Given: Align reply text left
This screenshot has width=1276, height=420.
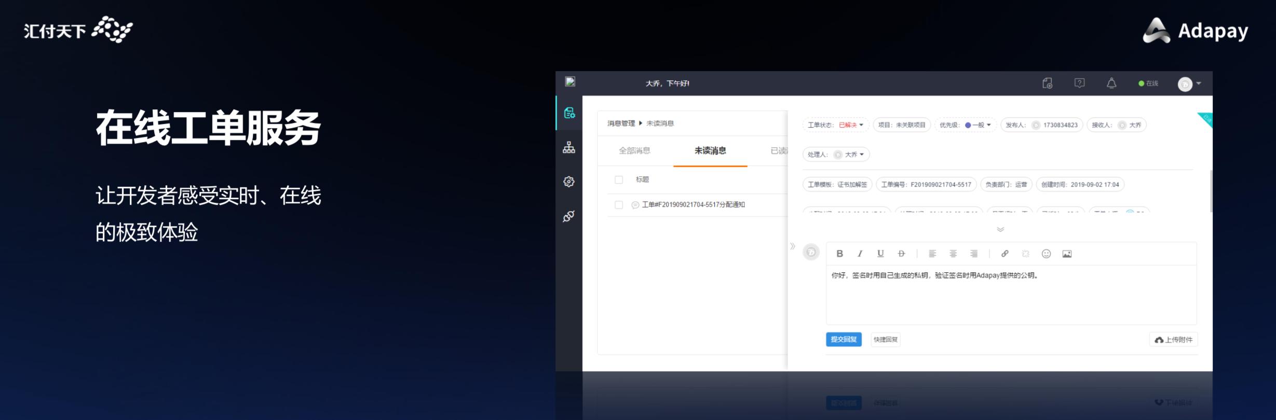Looking at the screenshot, I should pos(932,254).
